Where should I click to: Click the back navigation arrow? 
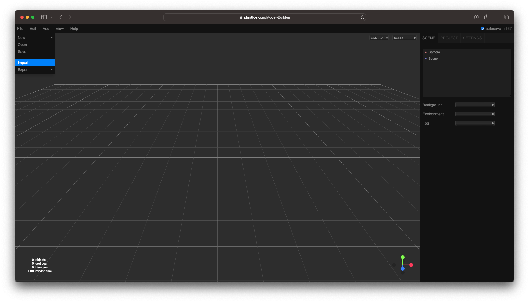(x=60, y=17)
